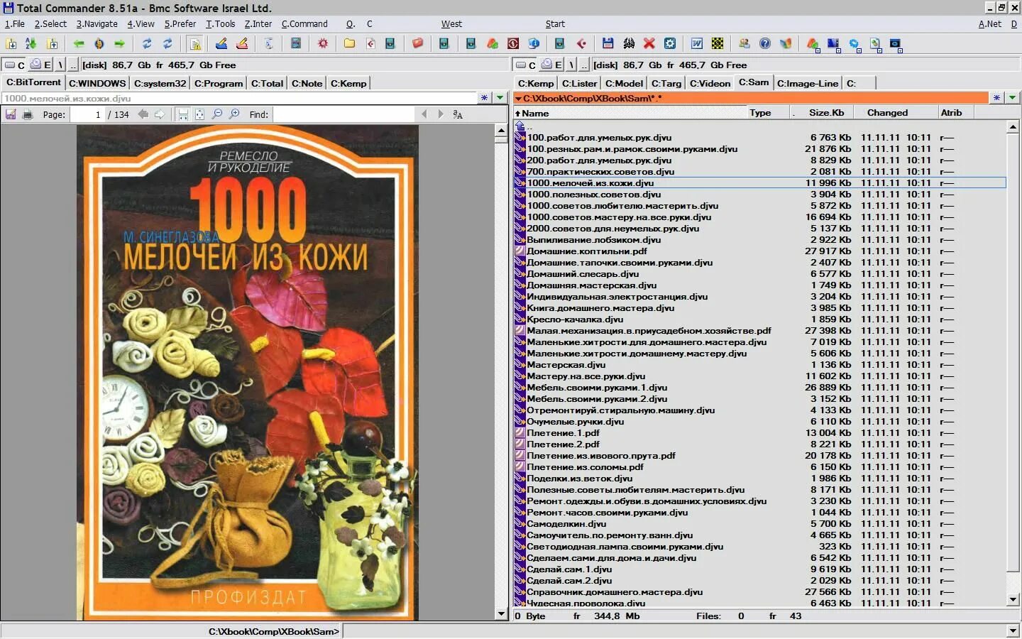Save the document with viewer's save icon
This screenshot has width=1022, height=639.
pos(11,114)
